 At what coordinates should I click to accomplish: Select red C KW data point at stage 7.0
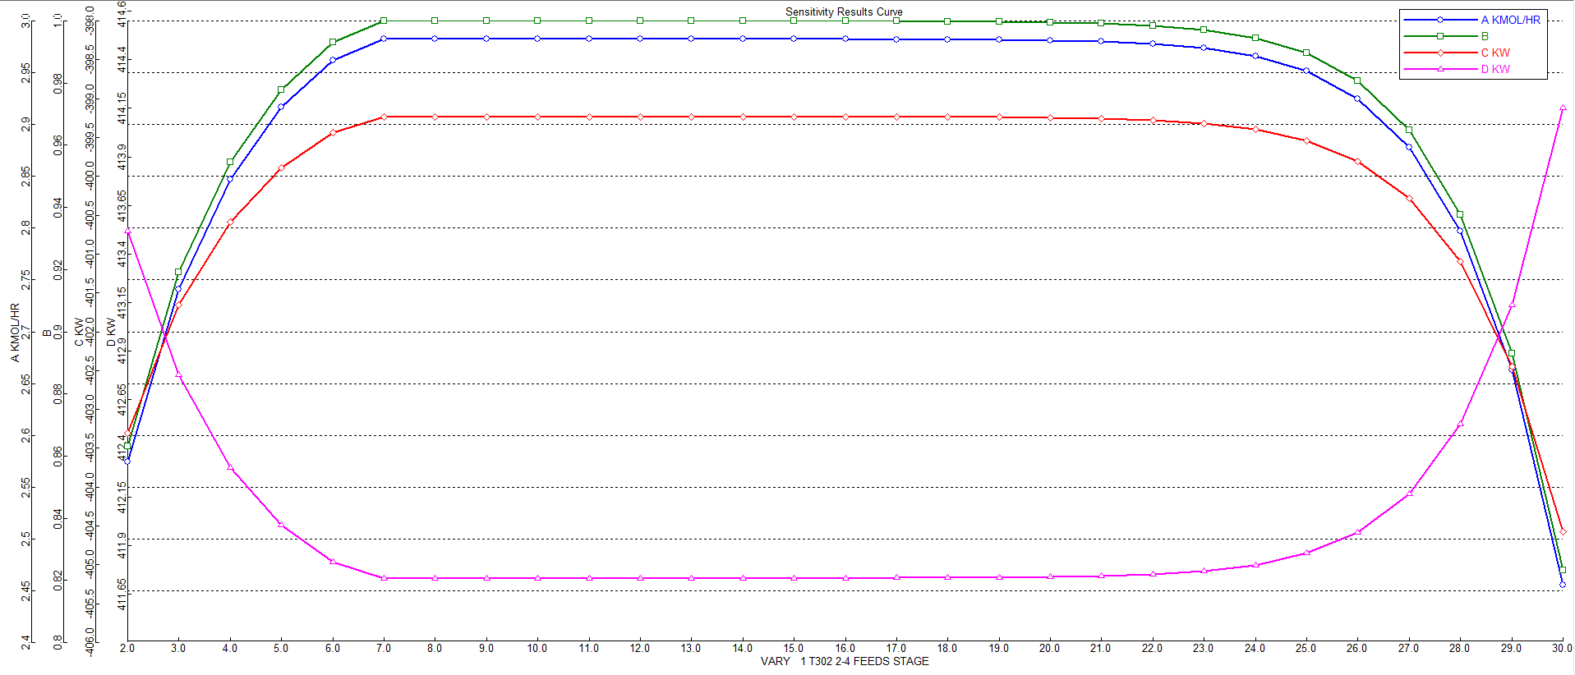pyautogui.click(x=384, y=117)
